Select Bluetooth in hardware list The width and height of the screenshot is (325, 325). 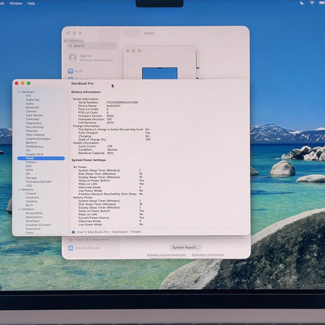click(x=32, y=107)
